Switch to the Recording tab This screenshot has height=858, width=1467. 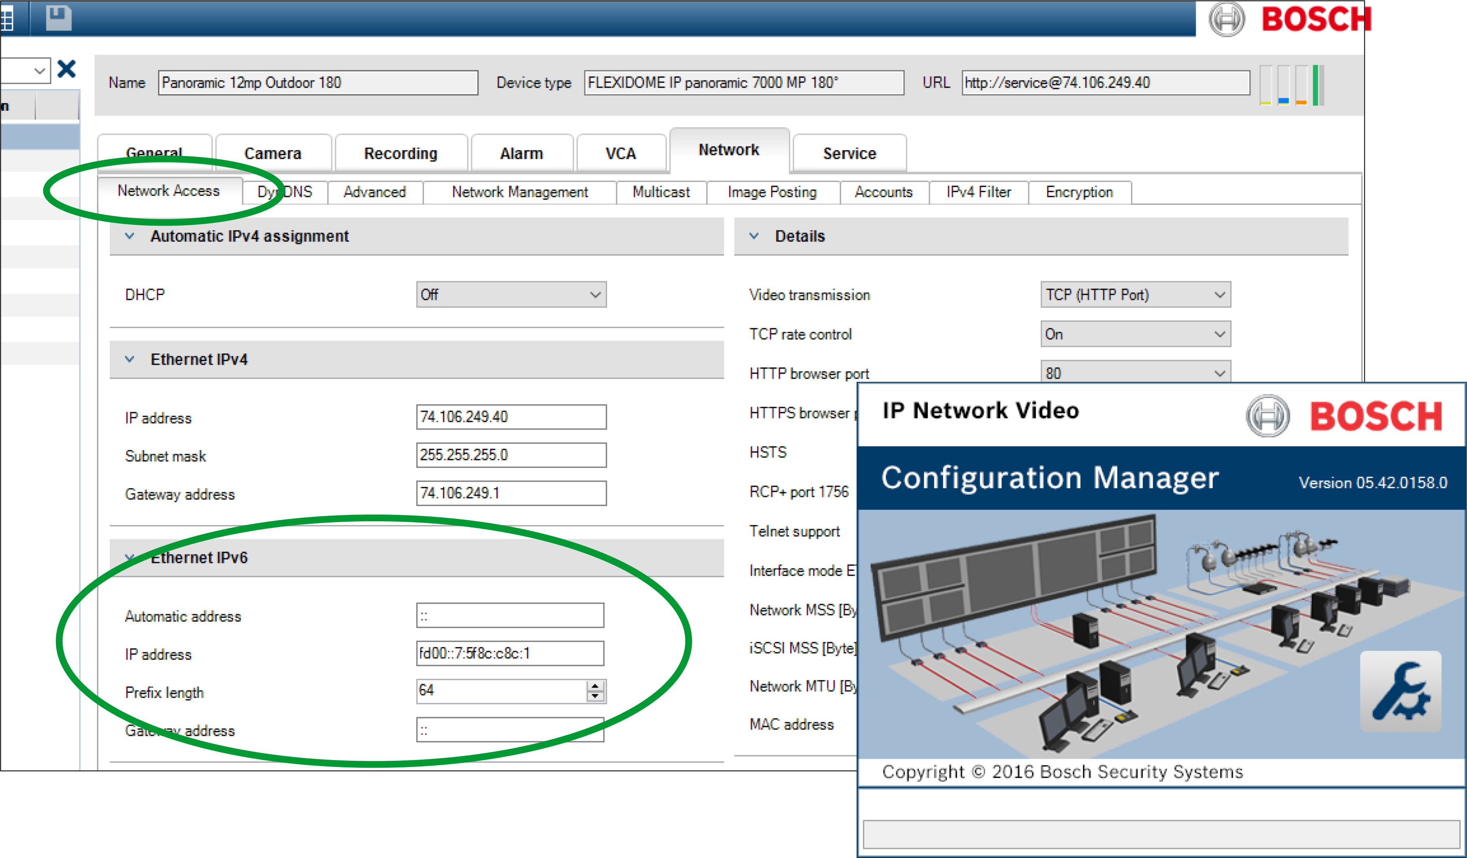point(401,153)
